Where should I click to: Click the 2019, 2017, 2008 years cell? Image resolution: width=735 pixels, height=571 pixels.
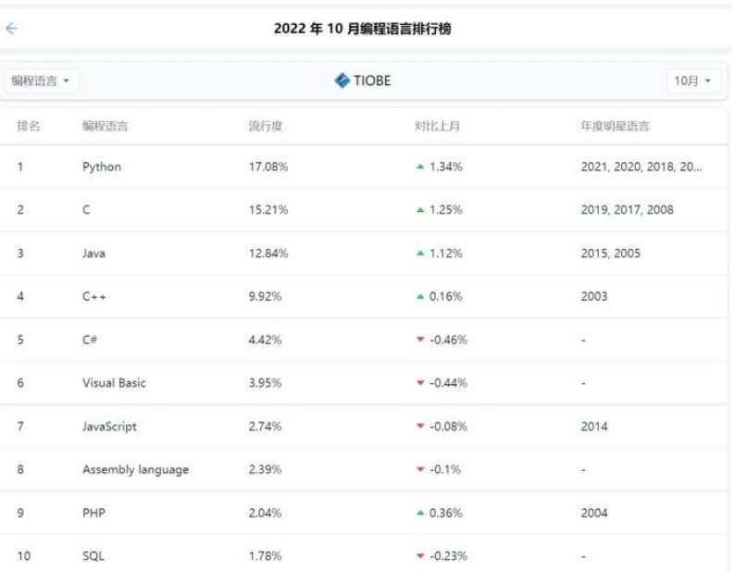pos(627,209)
